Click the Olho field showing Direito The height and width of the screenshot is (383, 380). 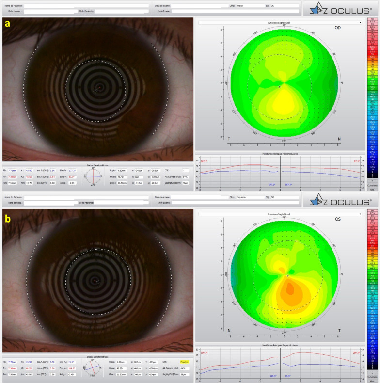(246, 6)
